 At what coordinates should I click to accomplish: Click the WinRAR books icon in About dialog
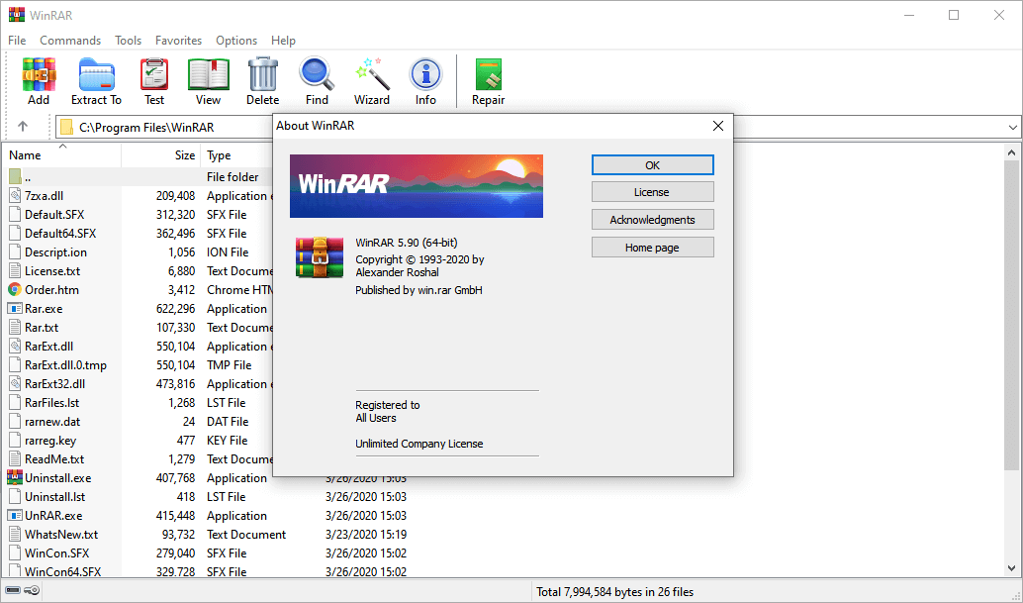pos(319,257)
